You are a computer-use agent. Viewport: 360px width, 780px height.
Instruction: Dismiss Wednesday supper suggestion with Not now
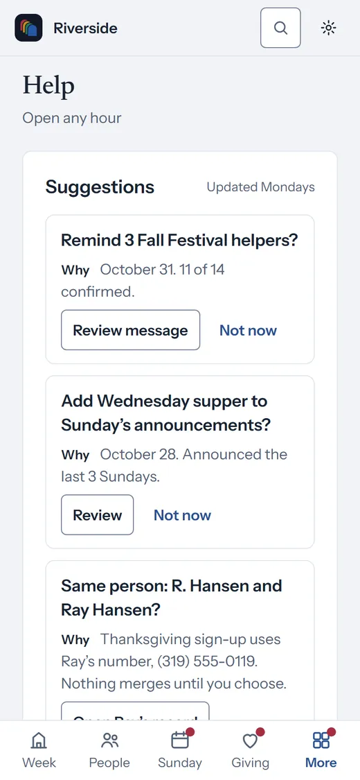pos(182,515)
